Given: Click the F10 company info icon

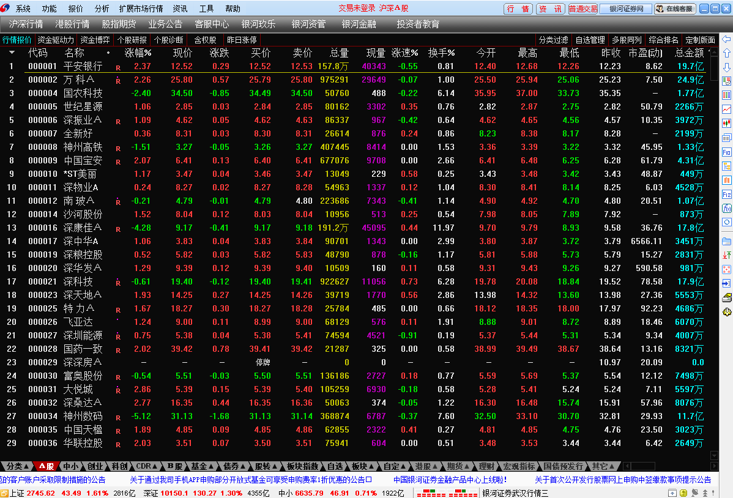Looking at the screenshot, I should pyautogui.click(x=726, y=152).
